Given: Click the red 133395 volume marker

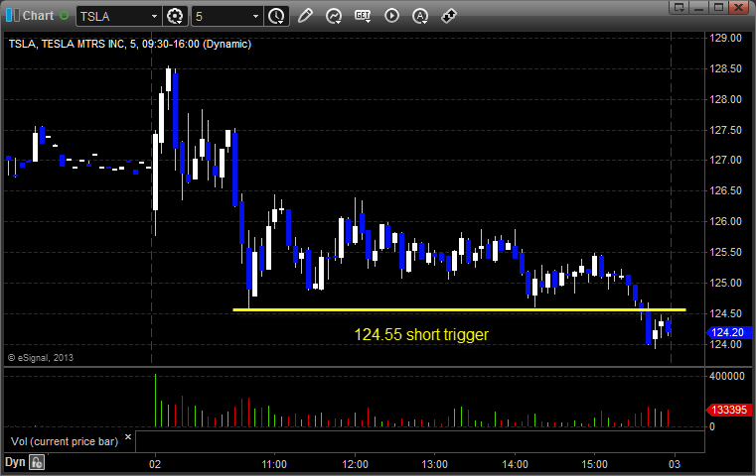Looking at the screenshot, I should [x=728, y=410].
